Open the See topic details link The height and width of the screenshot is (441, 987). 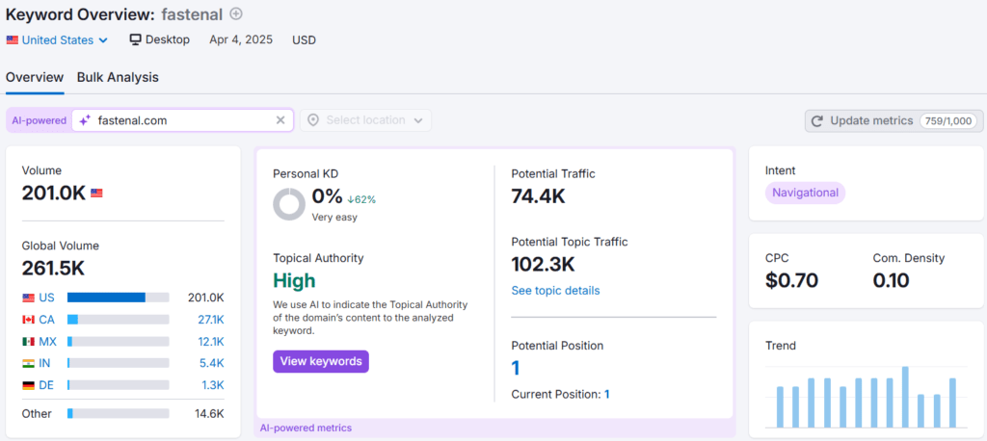pos(556,291)
